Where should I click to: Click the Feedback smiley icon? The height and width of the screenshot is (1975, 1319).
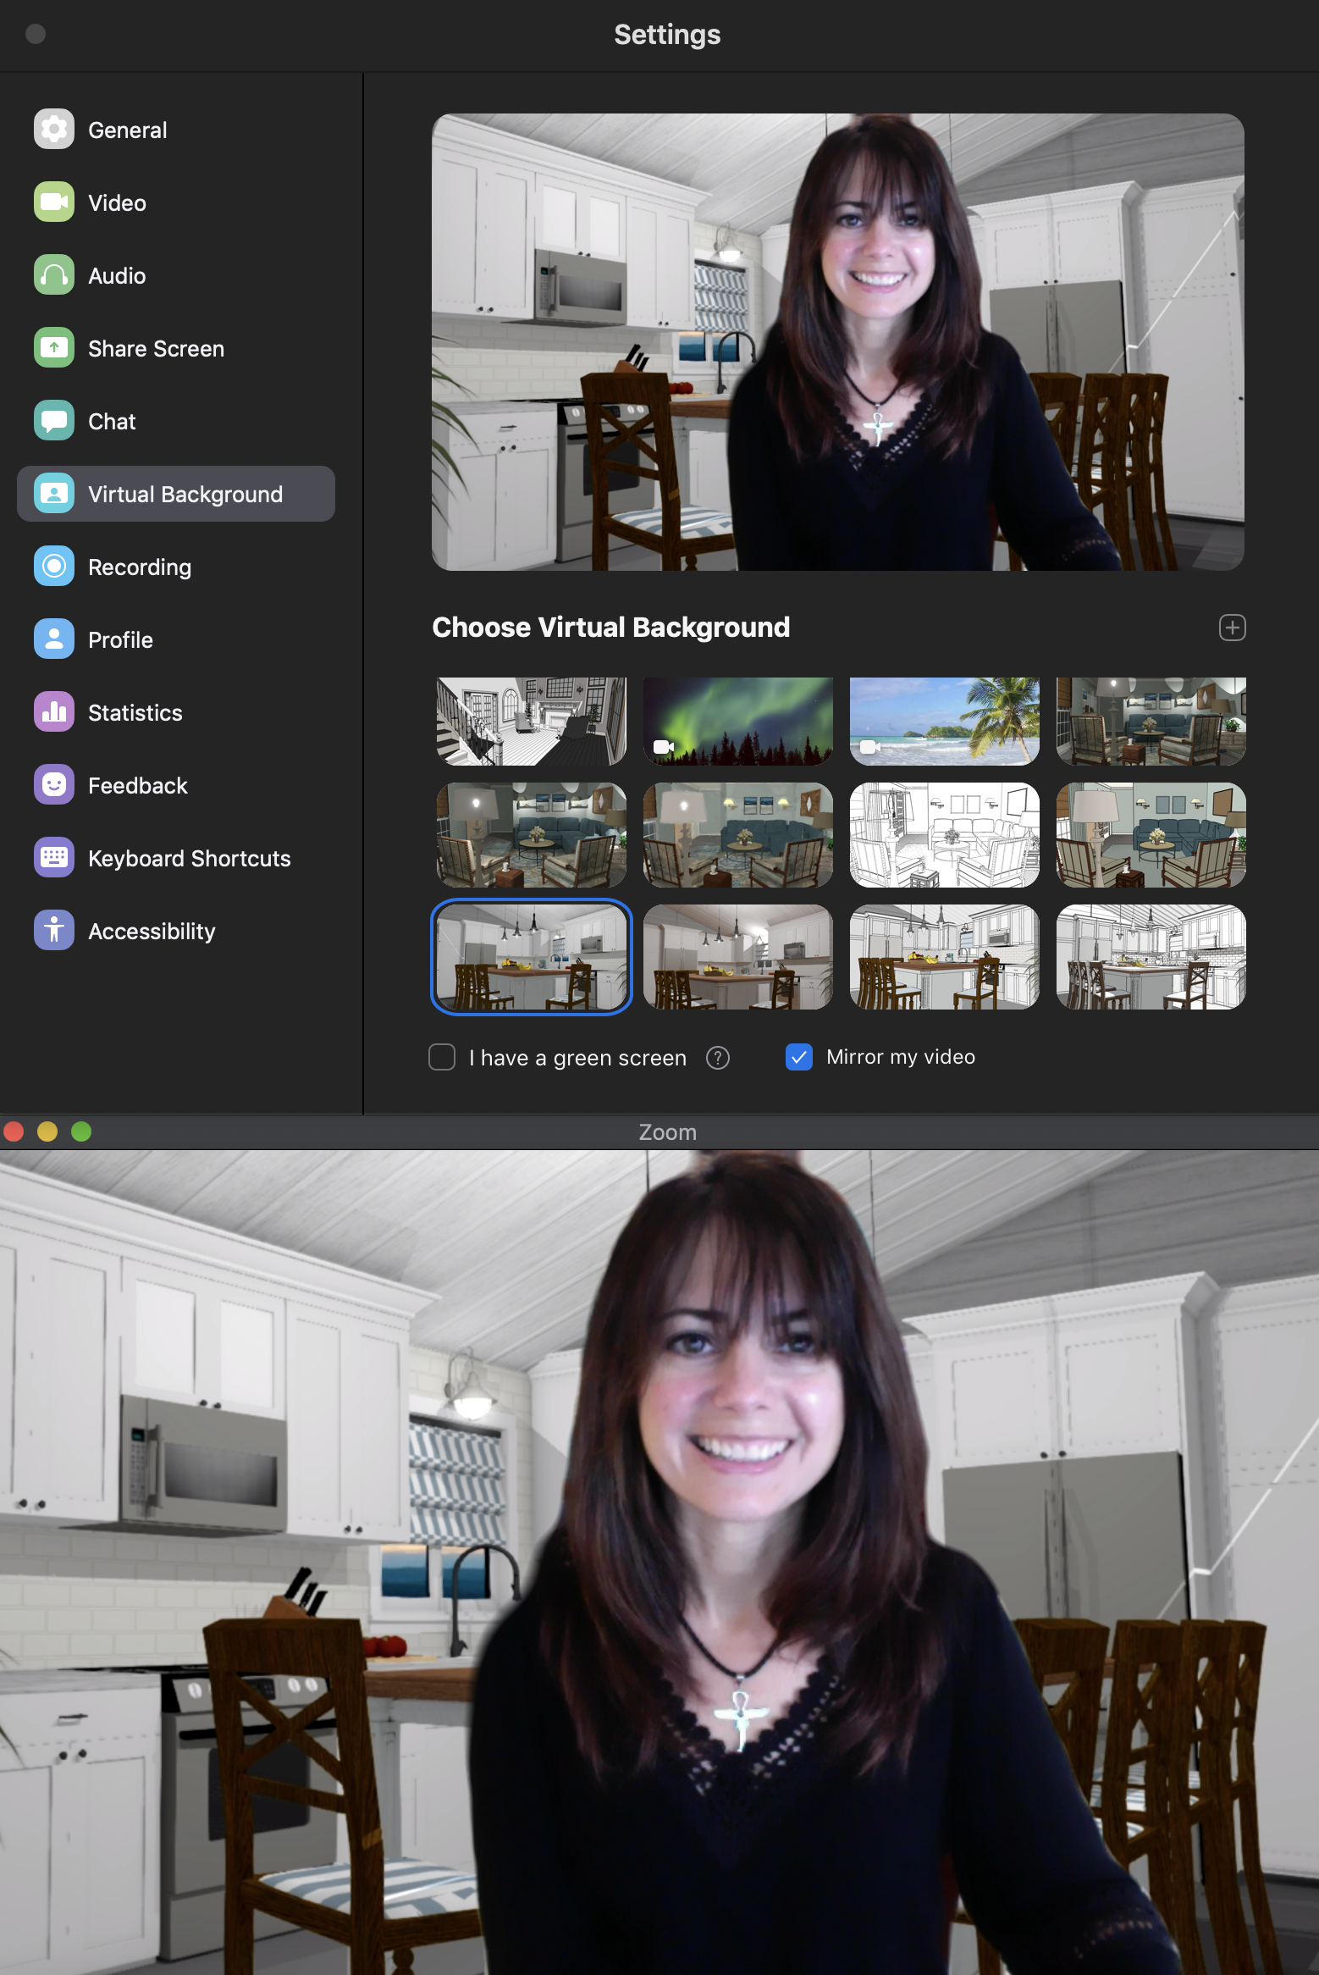coord(54,785)
